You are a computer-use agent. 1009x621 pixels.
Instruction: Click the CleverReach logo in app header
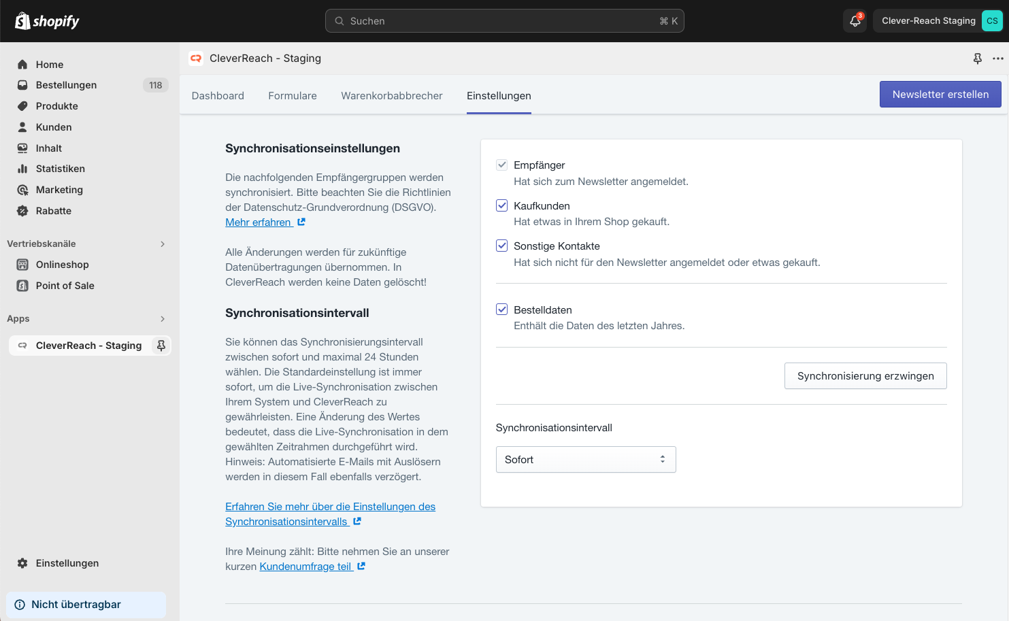coord(196,58)
